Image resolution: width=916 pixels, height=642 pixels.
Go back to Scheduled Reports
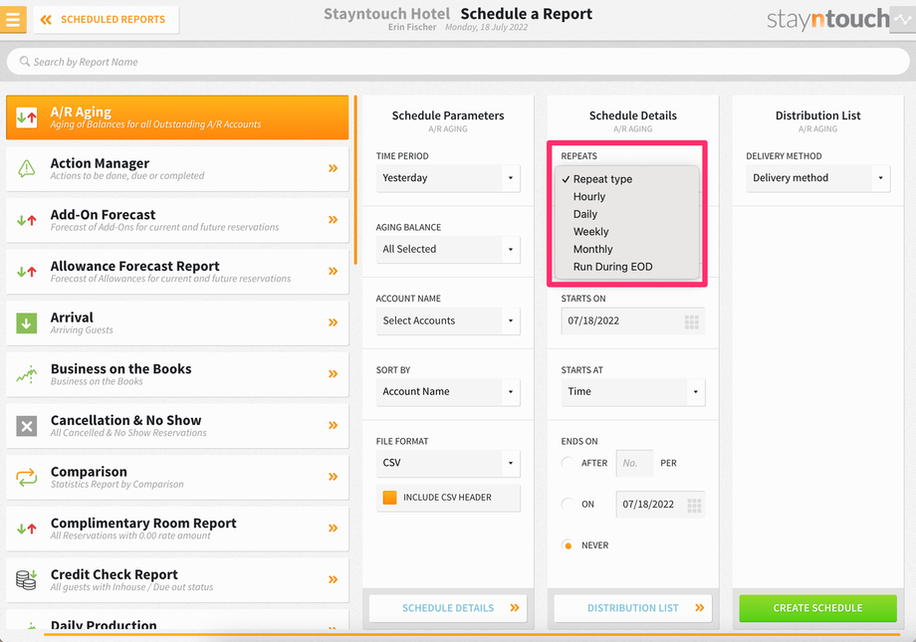(x=107, y=20)
